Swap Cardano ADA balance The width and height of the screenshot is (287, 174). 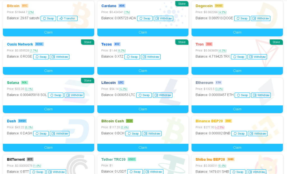pos(145,18)
